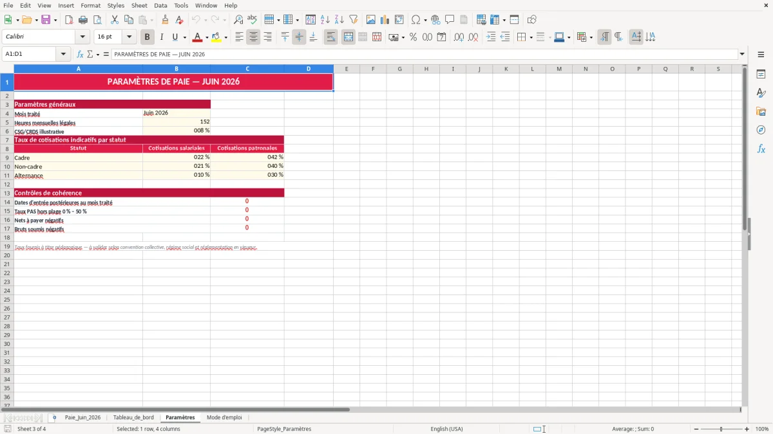Open Find and Replace
Image resolution: width=773 pixels, height=434 pixels.
click(x=238, y=20)
